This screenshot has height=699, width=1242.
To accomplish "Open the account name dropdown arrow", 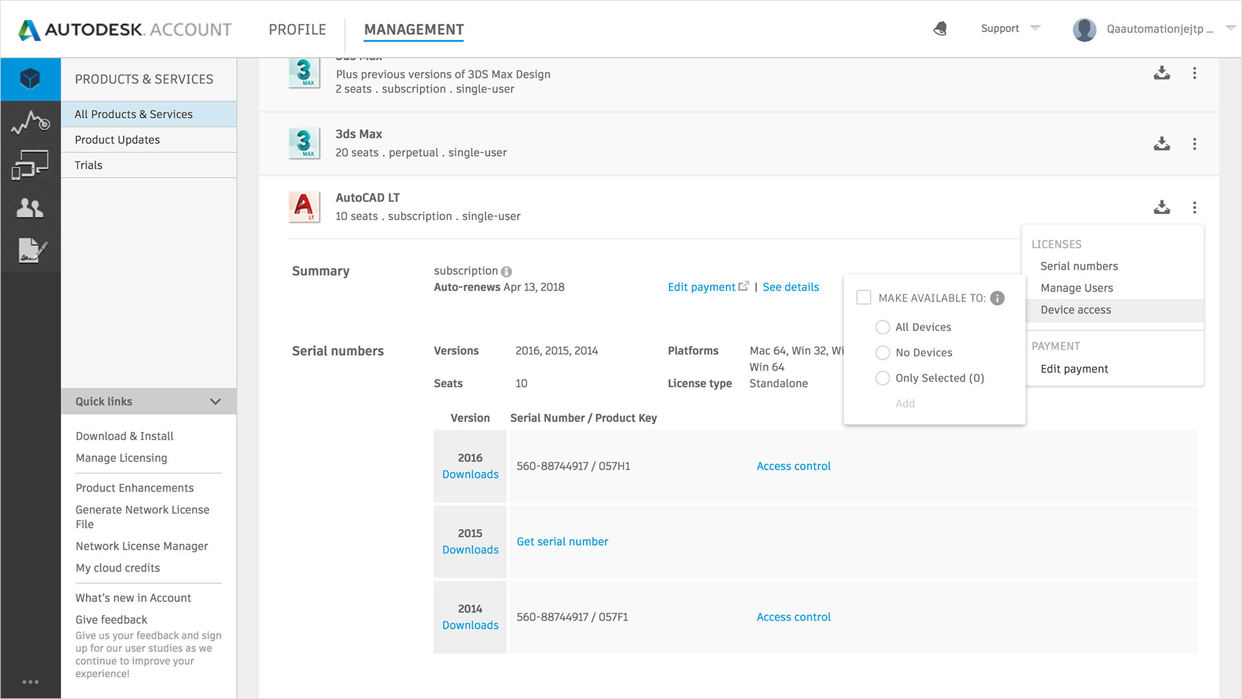I will click(x=1230, y=28).
